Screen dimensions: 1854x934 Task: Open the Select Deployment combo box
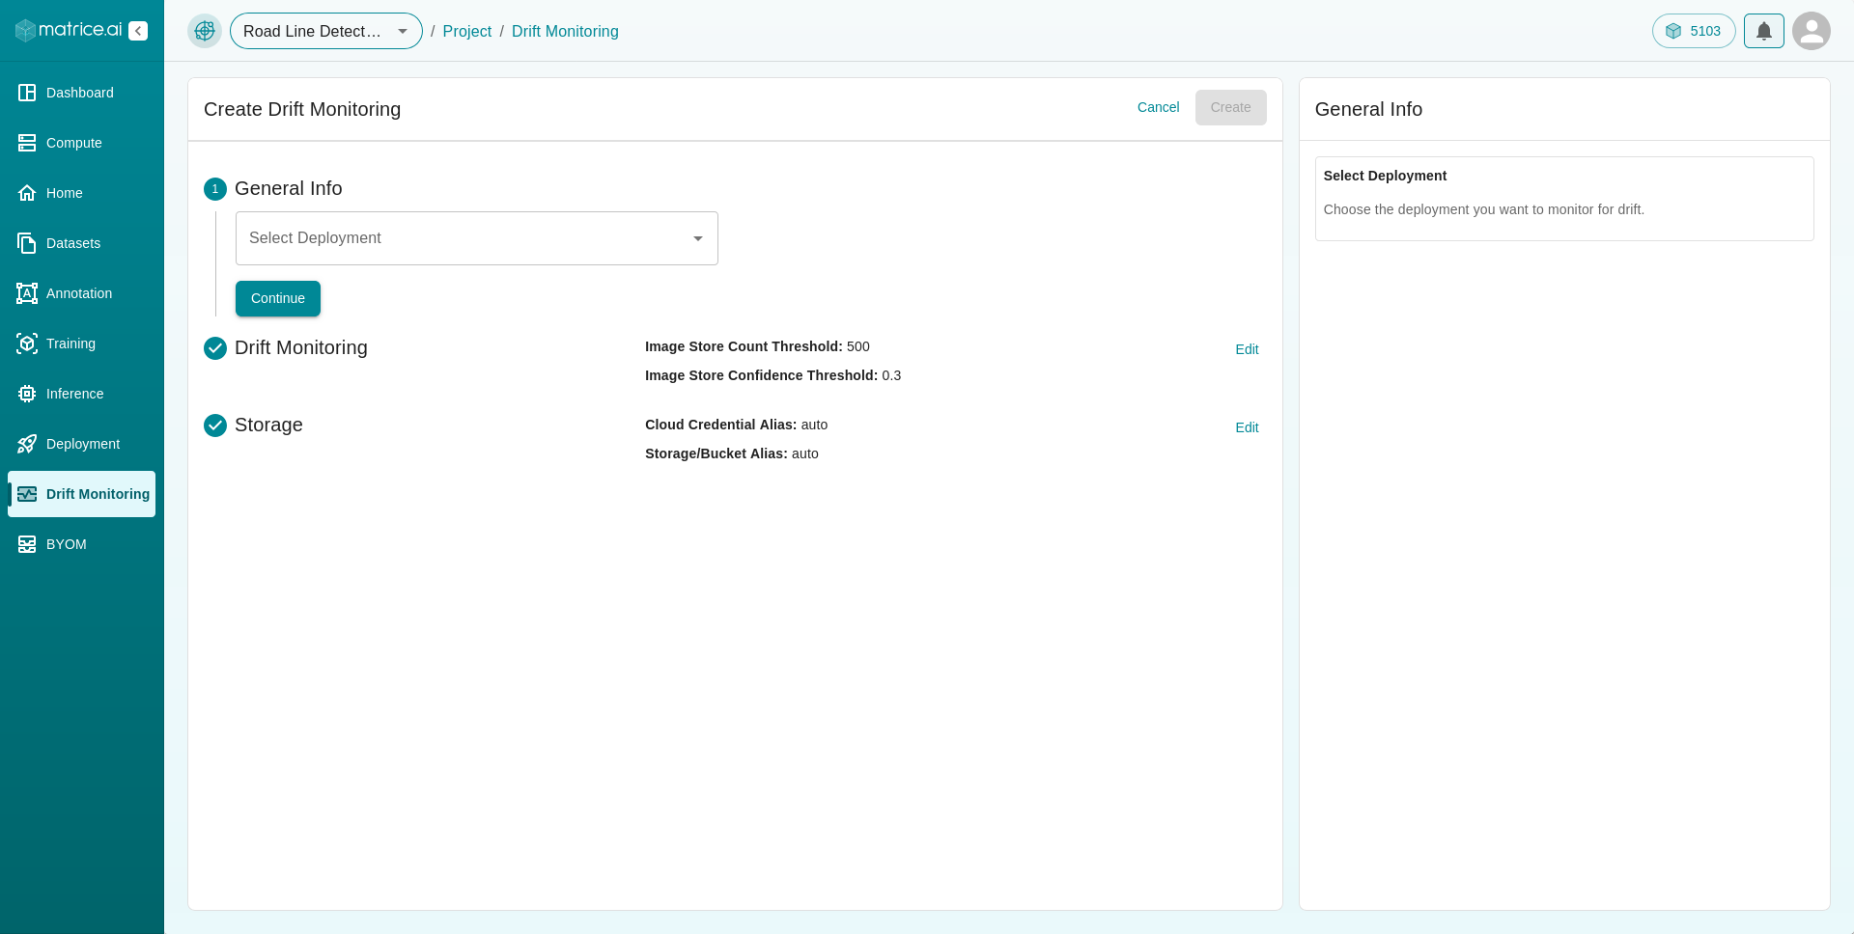[477, 238]
